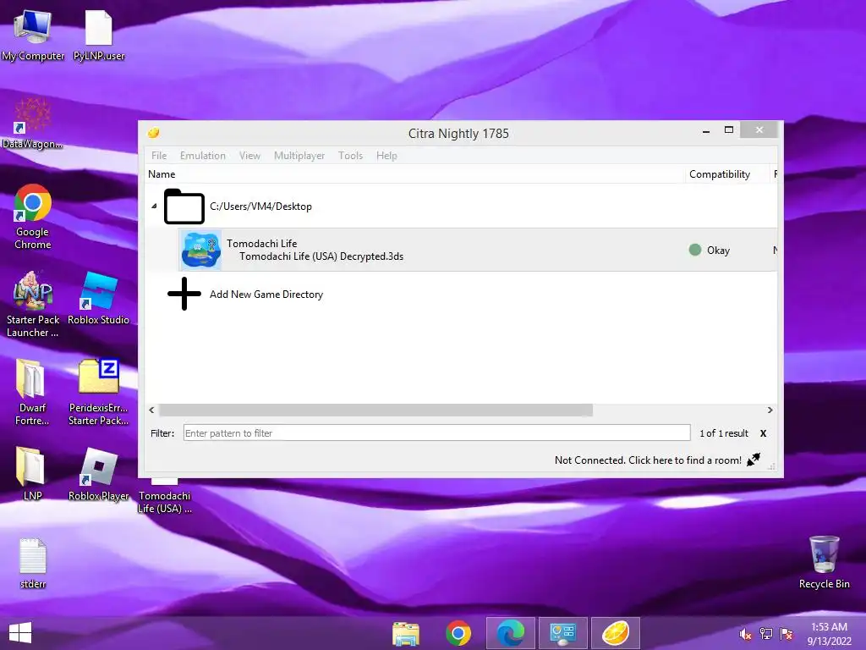This screenshot has width=866, height=650.
Task: Select PyLNP.user file on desktop
Action: (99, 36)
